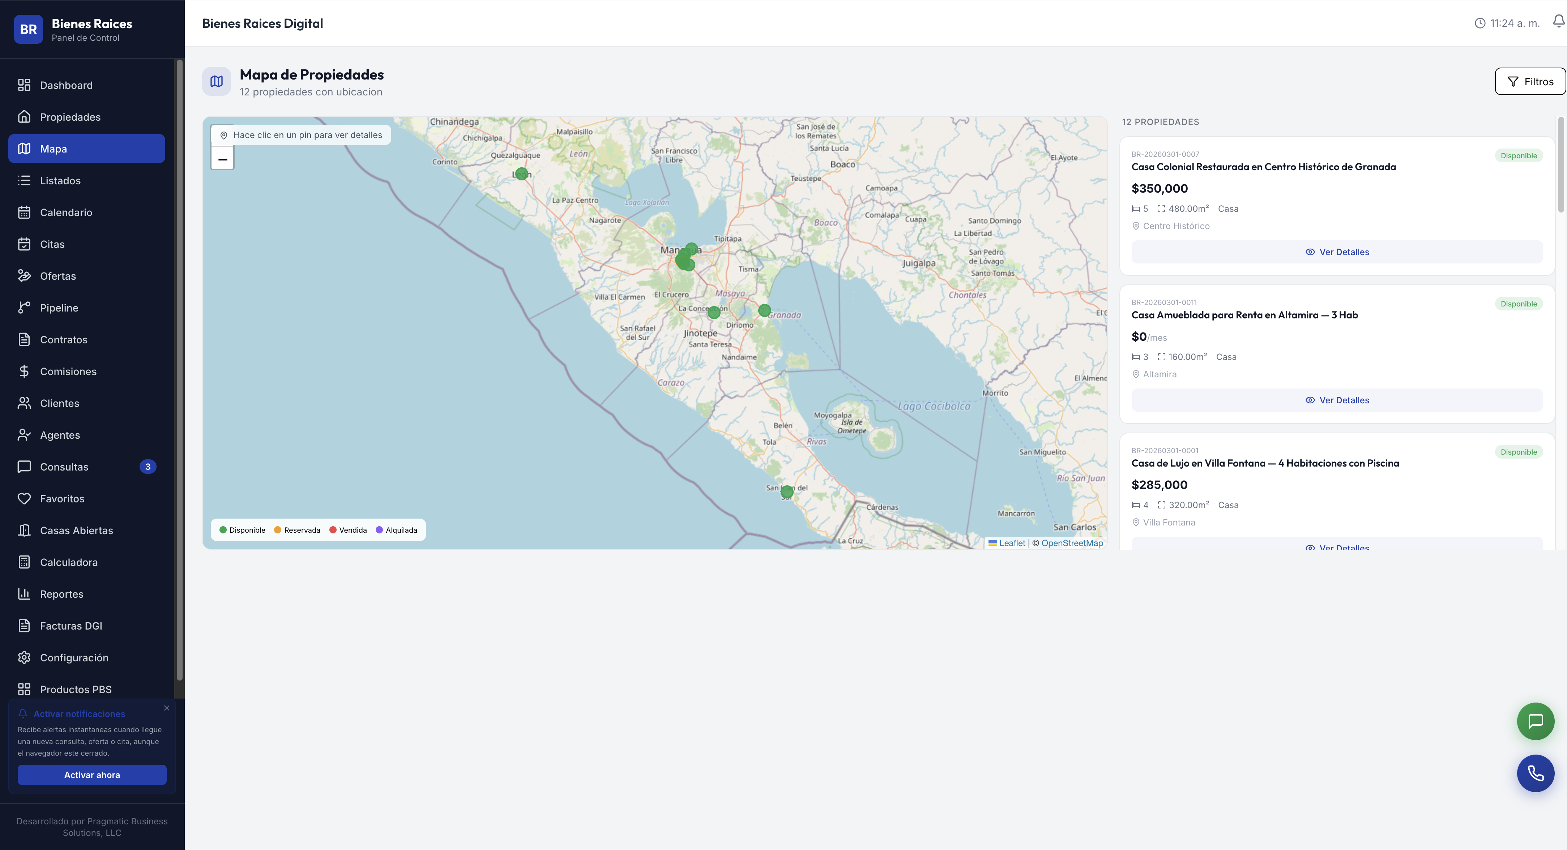Viewport: 1567px width, 850px height.
Task: Open the Filtros filter panel
Action: pyautogui.click(x=1530, y=81)
